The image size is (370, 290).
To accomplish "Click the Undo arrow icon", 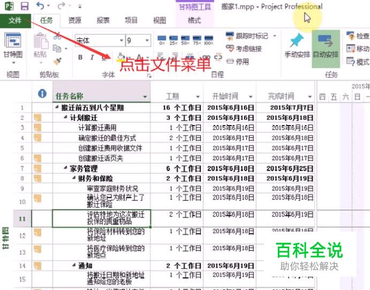I will click(40, 6).
